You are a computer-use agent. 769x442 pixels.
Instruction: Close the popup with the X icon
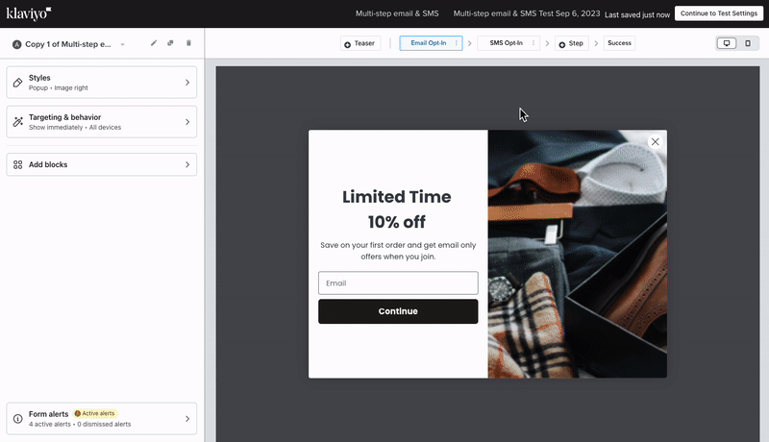[x=656, y=141]
